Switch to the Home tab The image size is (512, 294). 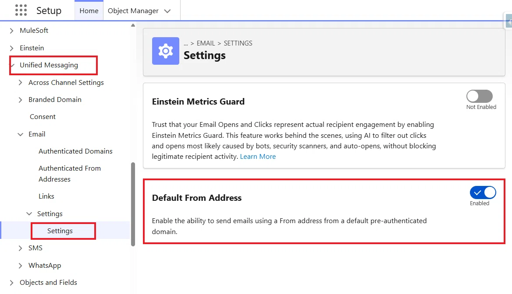click(x=89, y=11)
